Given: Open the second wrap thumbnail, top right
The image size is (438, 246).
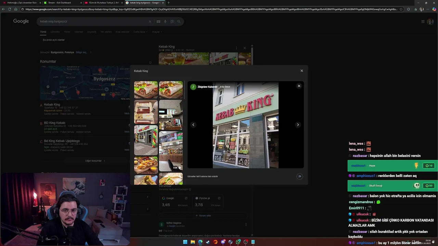Looking at the screenshot, I should [x=171, y=90].
